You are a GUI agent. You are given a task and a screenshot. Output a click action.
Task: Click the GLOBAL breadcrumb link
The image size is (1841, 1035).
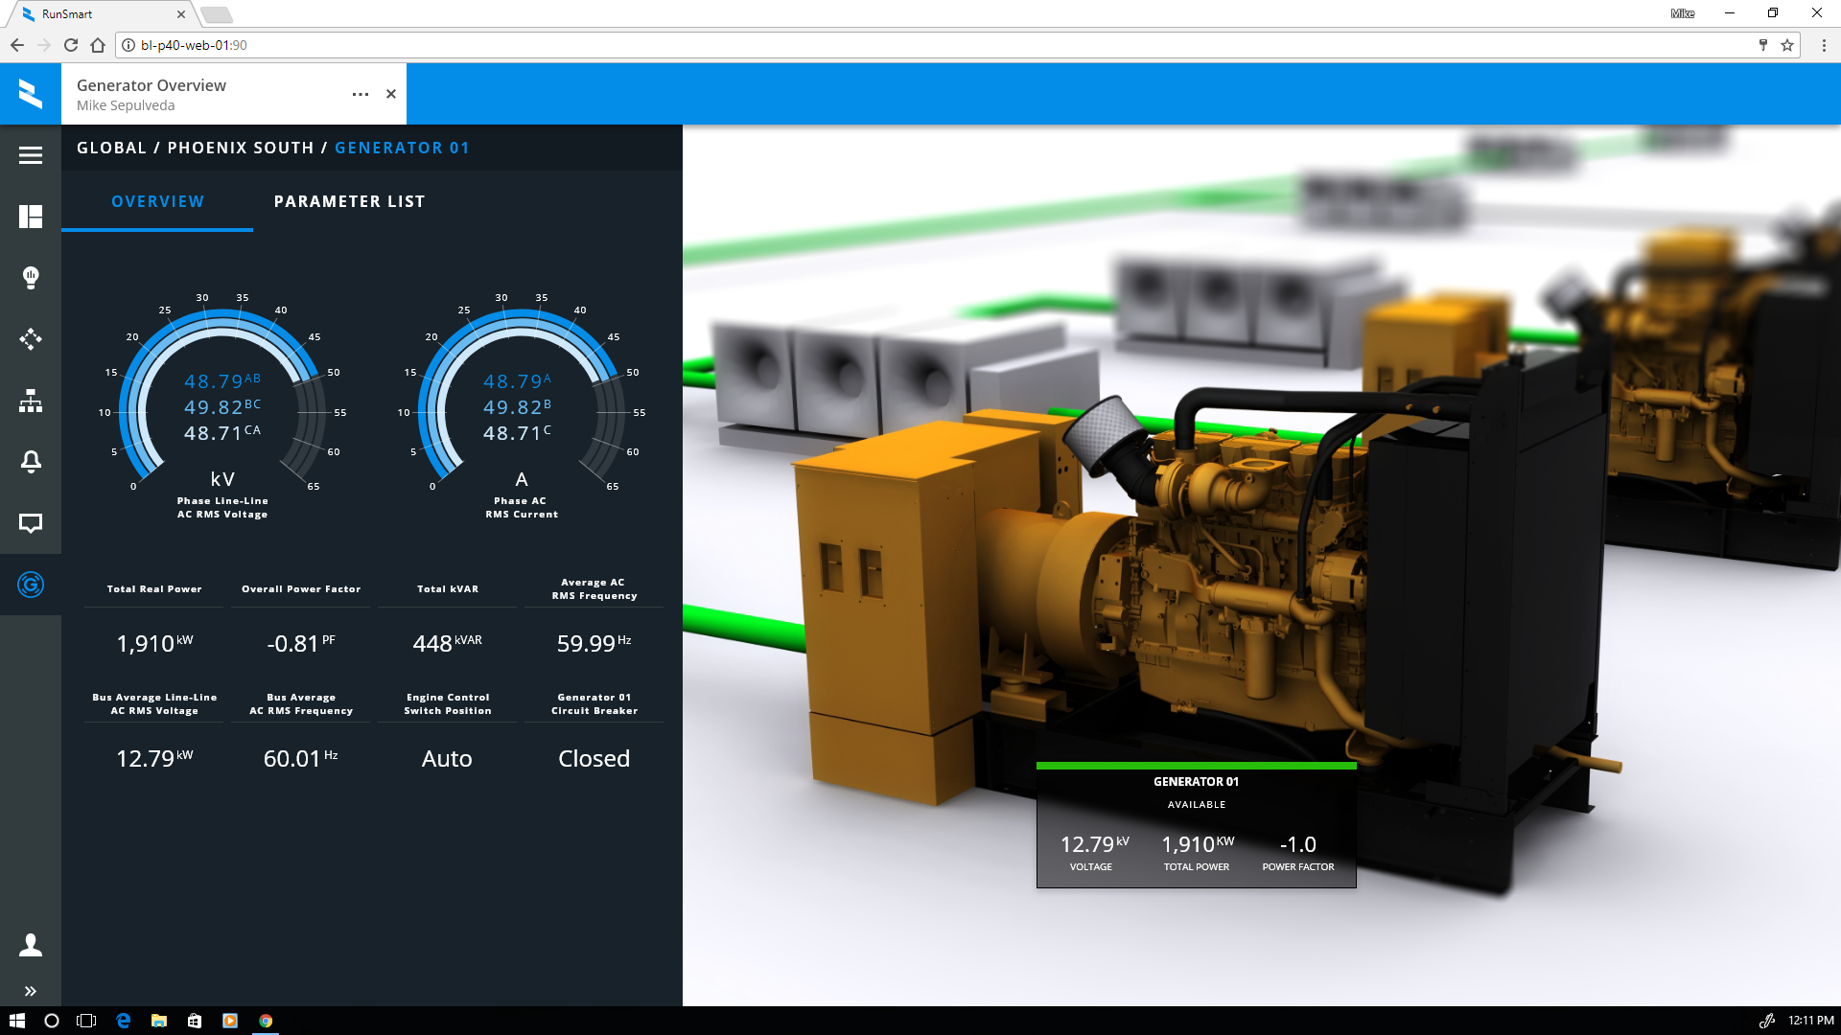[111, 148]
